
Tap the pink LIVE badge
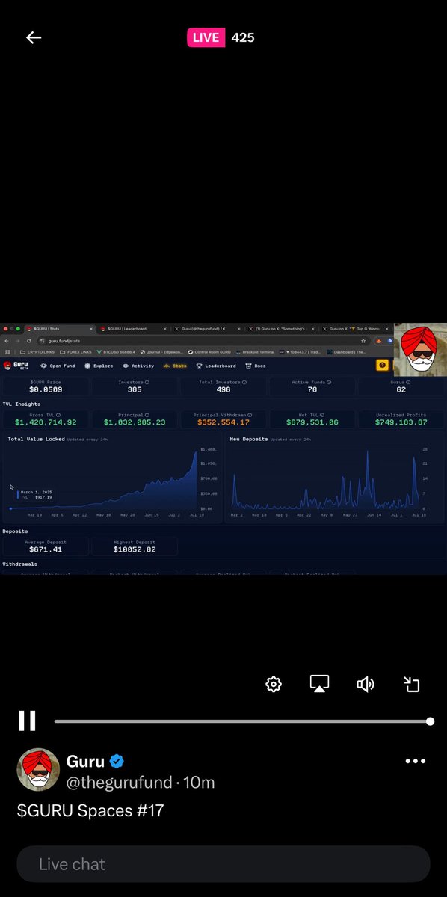(206, 37)
